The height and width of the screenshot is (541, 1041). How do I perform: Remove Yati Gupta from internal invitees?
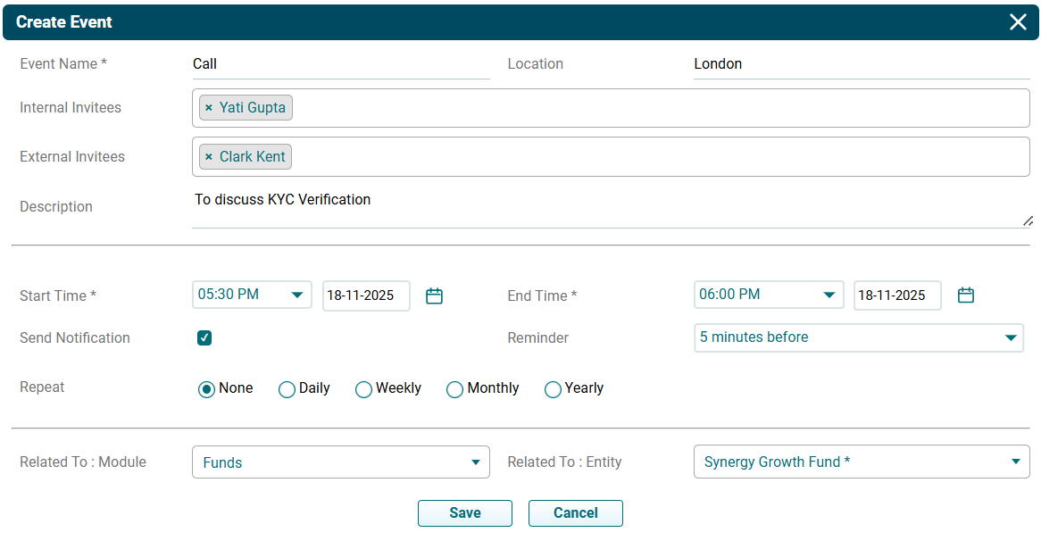[x=209, y=108]
